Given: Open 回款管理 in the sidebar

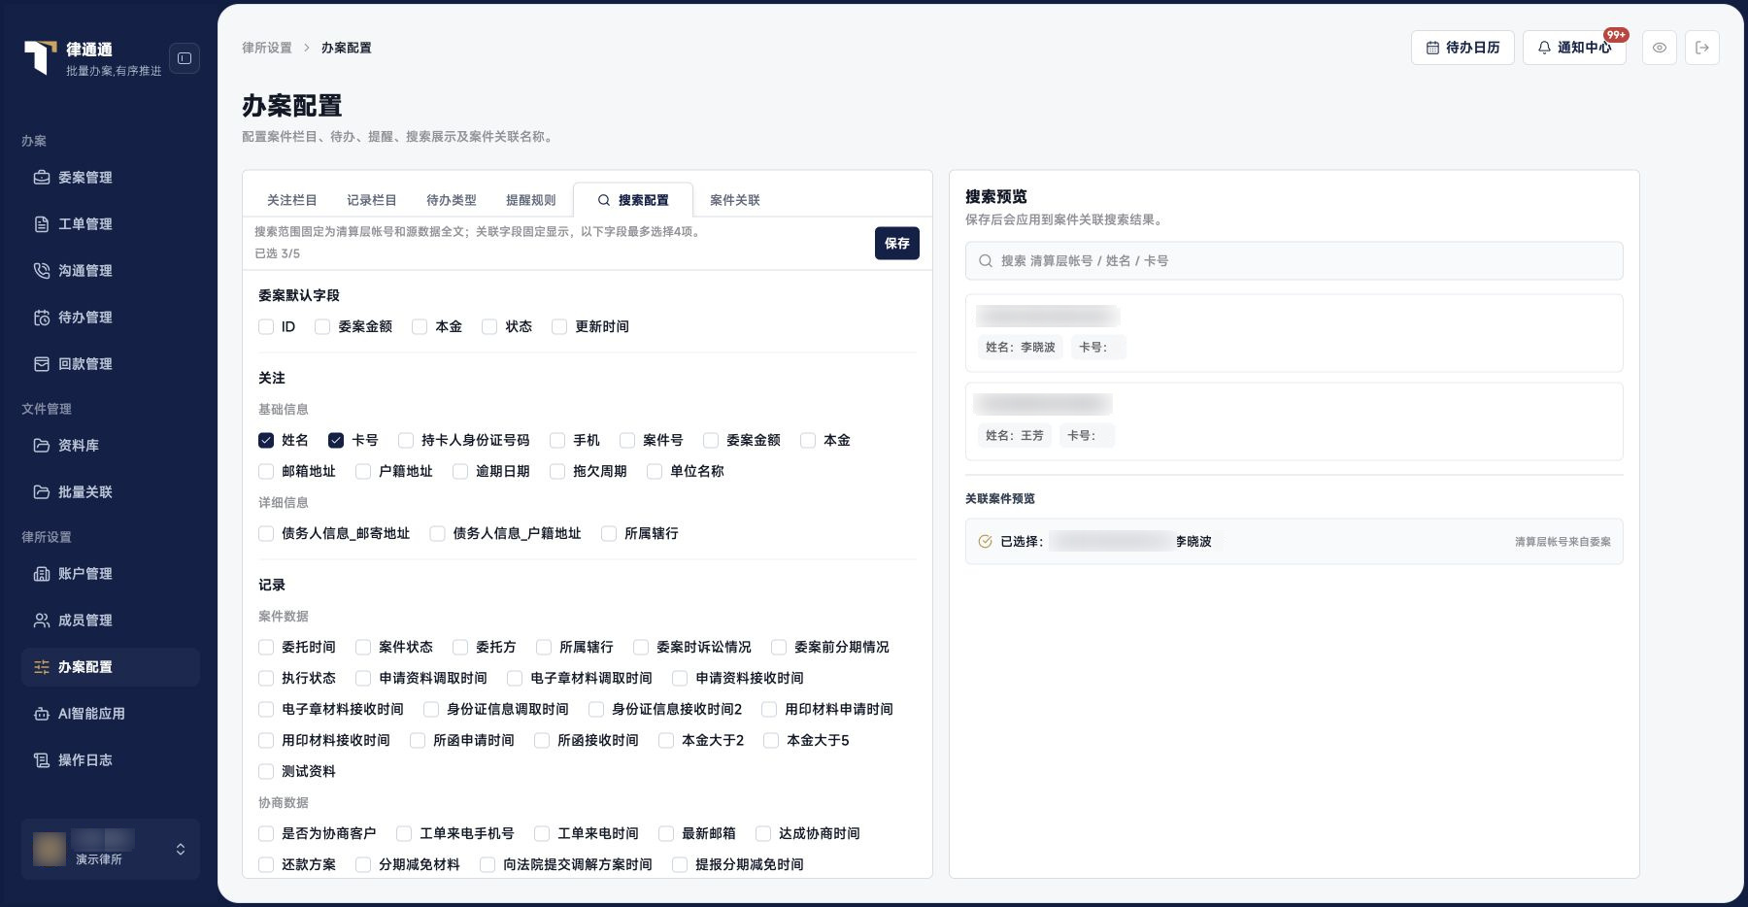Looking at the screenshot, I should click(x=110, y=364).
